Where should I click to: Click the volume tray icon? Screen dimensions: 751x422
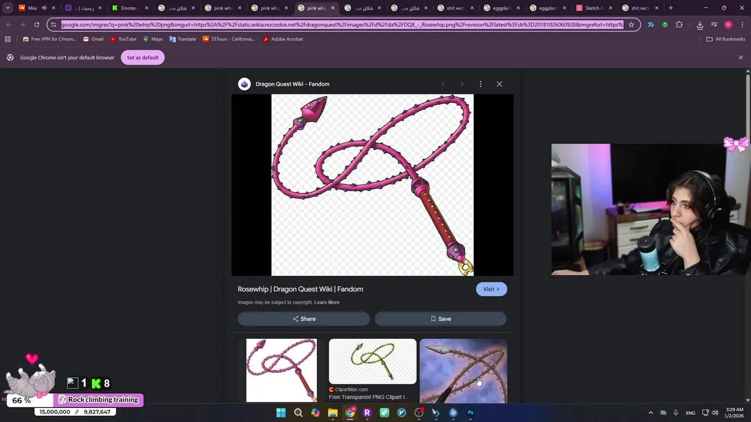point(715,413)
